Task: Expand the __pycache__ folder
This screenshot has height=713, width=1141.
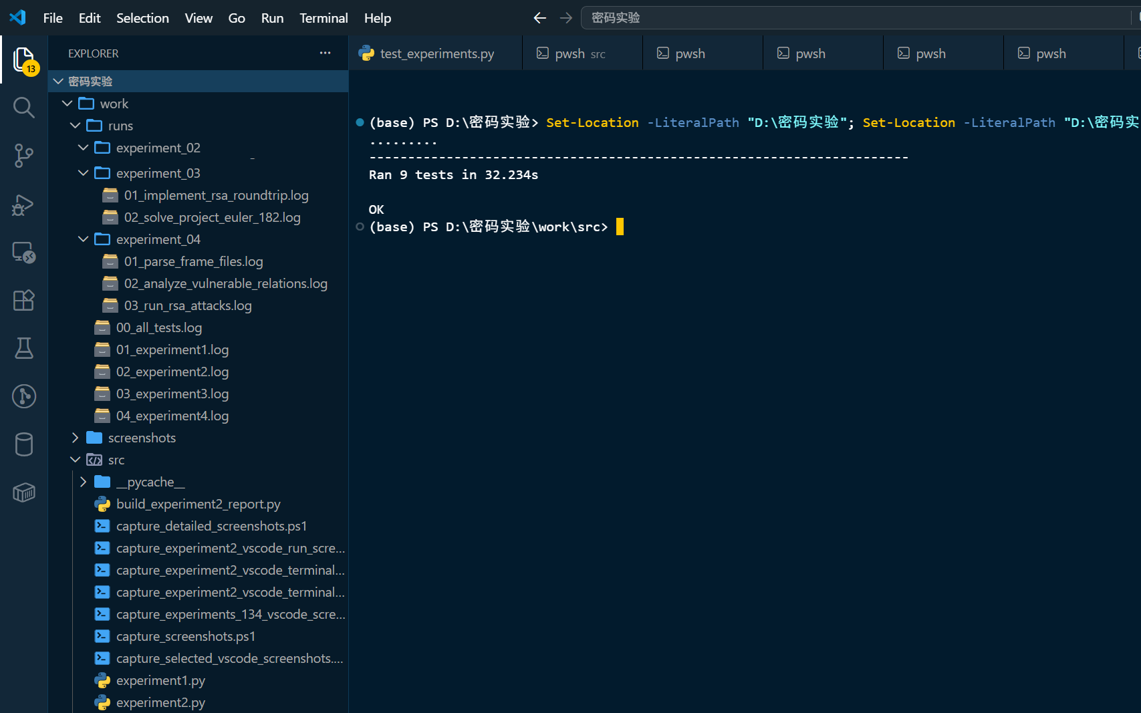Action: coord(83,482)
